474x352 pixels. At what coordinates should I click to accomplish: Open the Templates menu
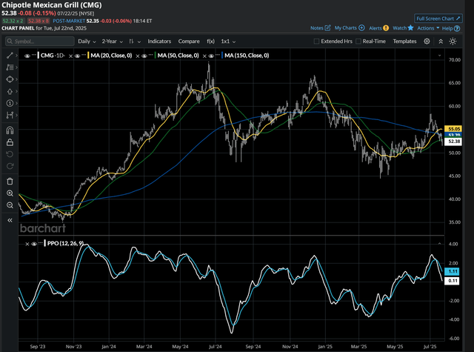coord(404,41)
